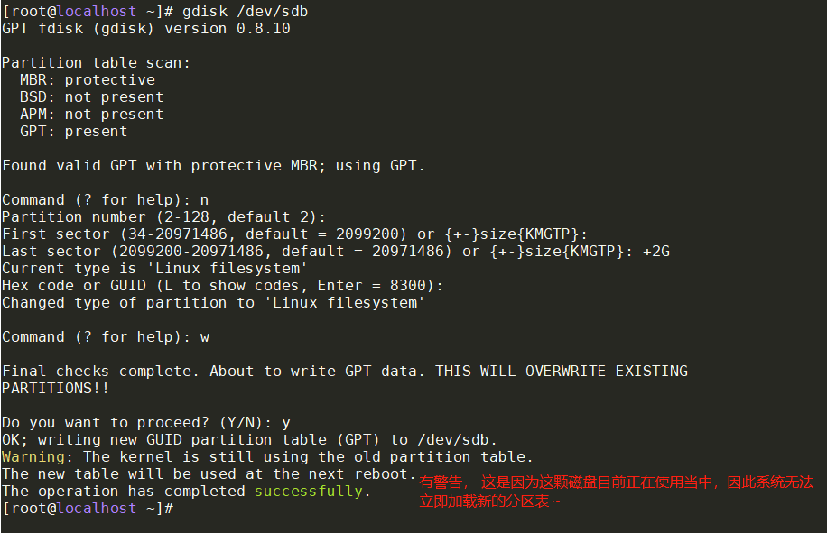Screen dimensions: 827x533
Task: Click the gdisk /dev/sdb command text
Action: [x=245, y=12]
